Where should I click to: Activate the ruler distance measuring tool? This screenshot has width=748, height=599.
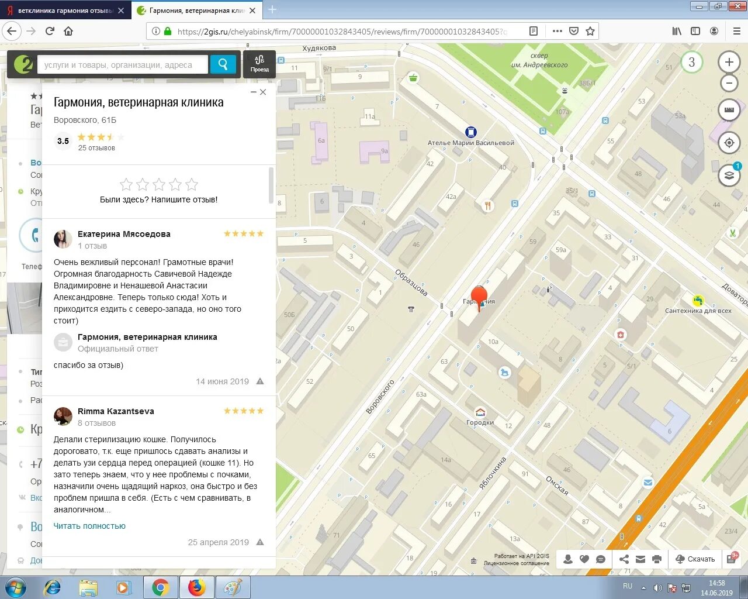pyautogui.click(x=729, y=110)
